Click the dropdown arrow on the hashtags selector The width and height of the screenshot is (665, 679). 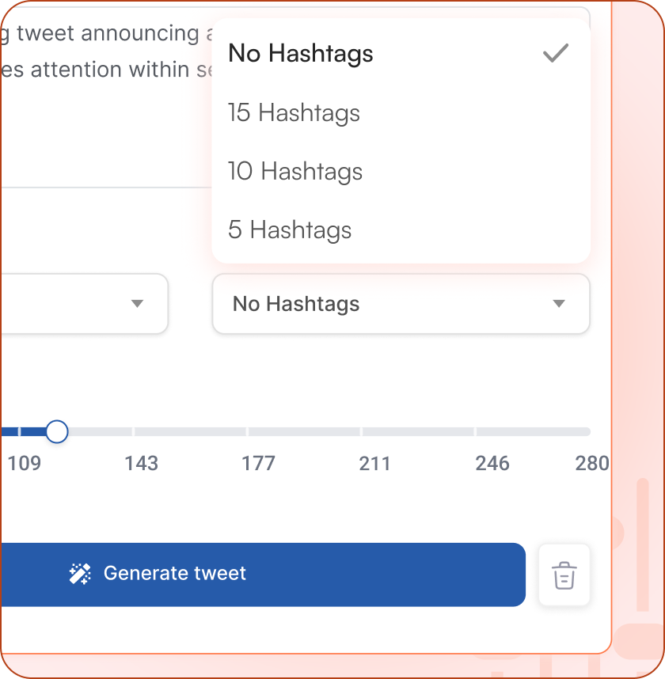560,304
